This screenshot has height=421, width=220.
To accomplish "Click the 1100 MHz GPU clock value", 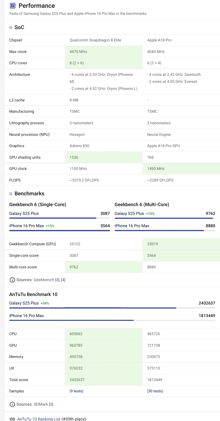I will pos(78,169).
